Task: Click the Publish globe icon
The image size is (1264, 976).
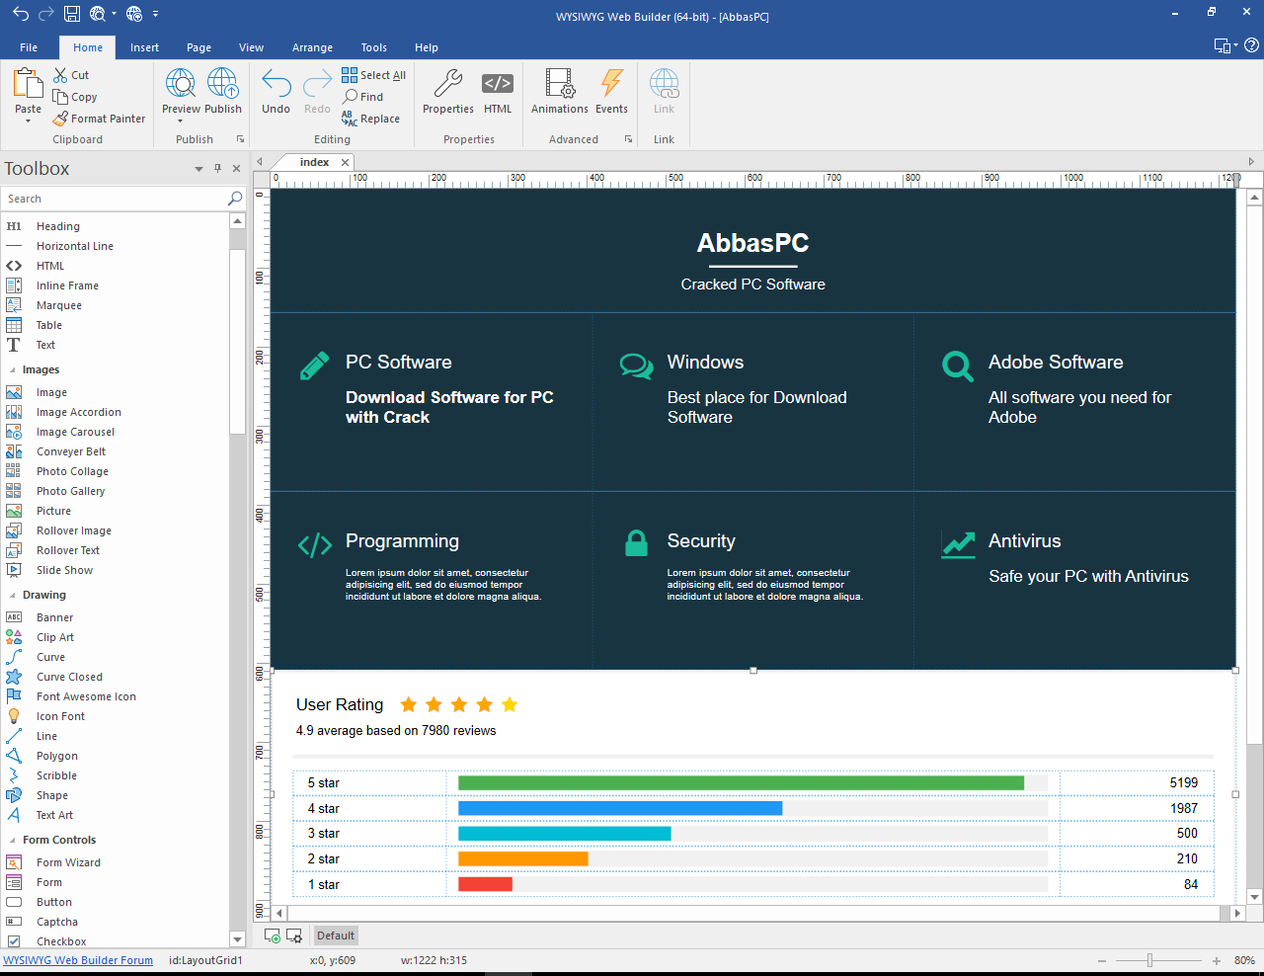Action: coord(223,84)
